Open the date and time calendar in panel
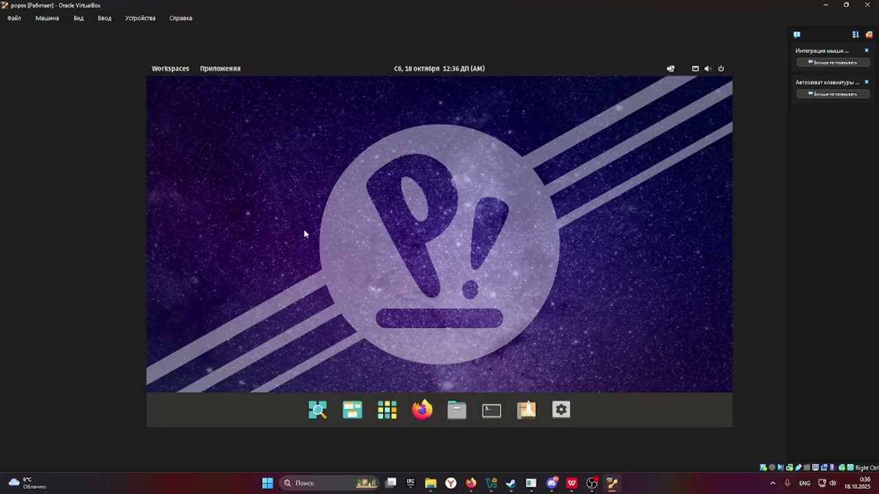 (439, 69)
